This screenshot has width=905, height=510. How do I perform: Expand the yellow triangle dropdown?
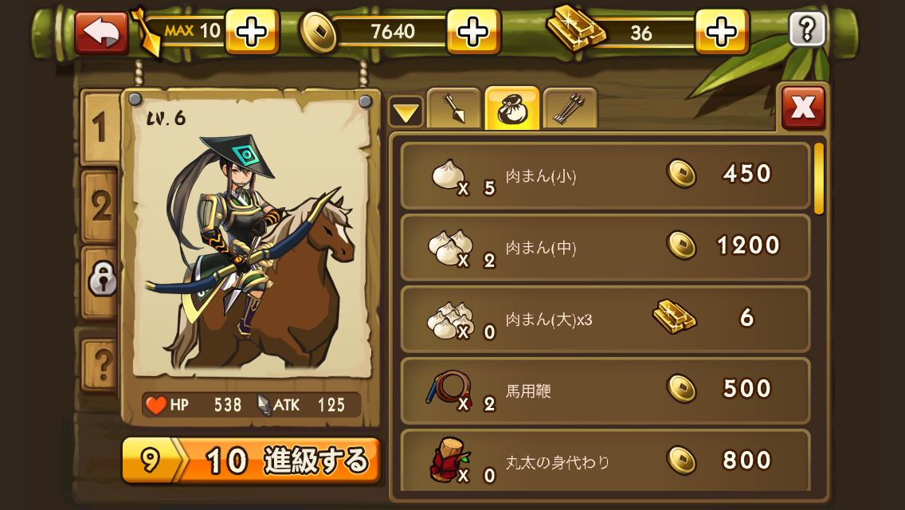click(x=405, y=112)
